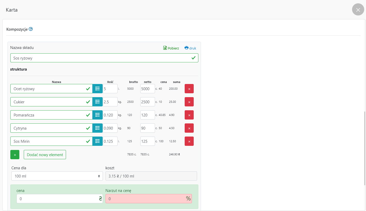Open the Cena dla 100 ml dropdown
Viewport: 366px width, 211px height.
[57, 176]
